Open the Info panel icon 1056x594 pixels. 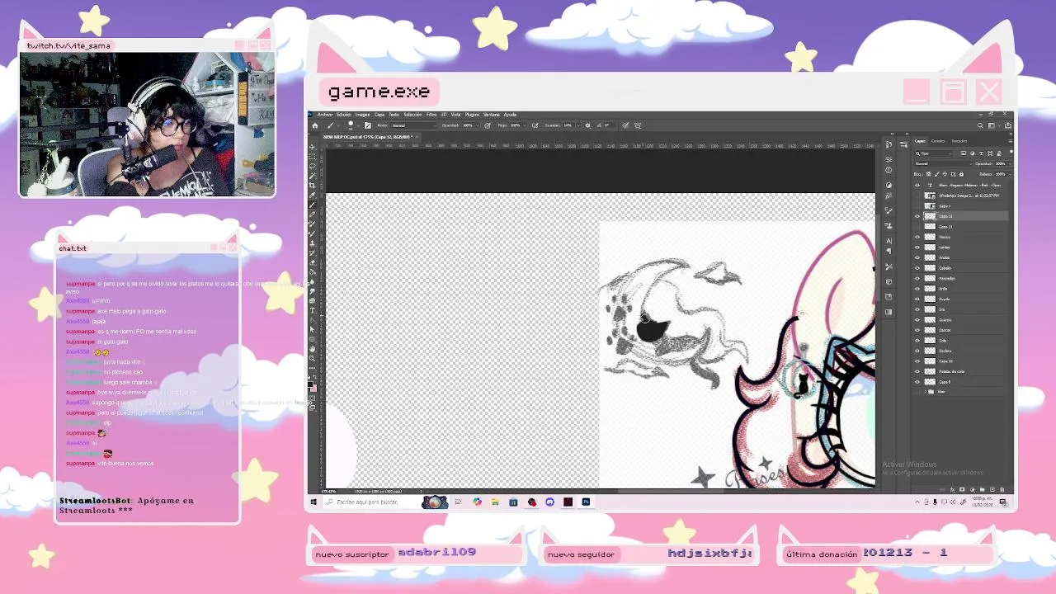tap(889, 170)
